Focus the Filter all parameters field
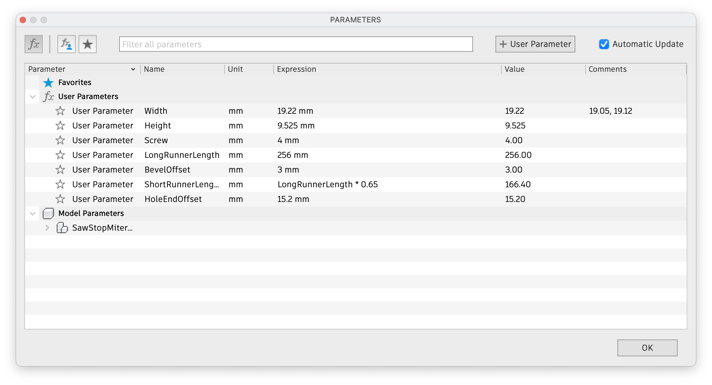The image size is (712, 385). tap(296, 44)
